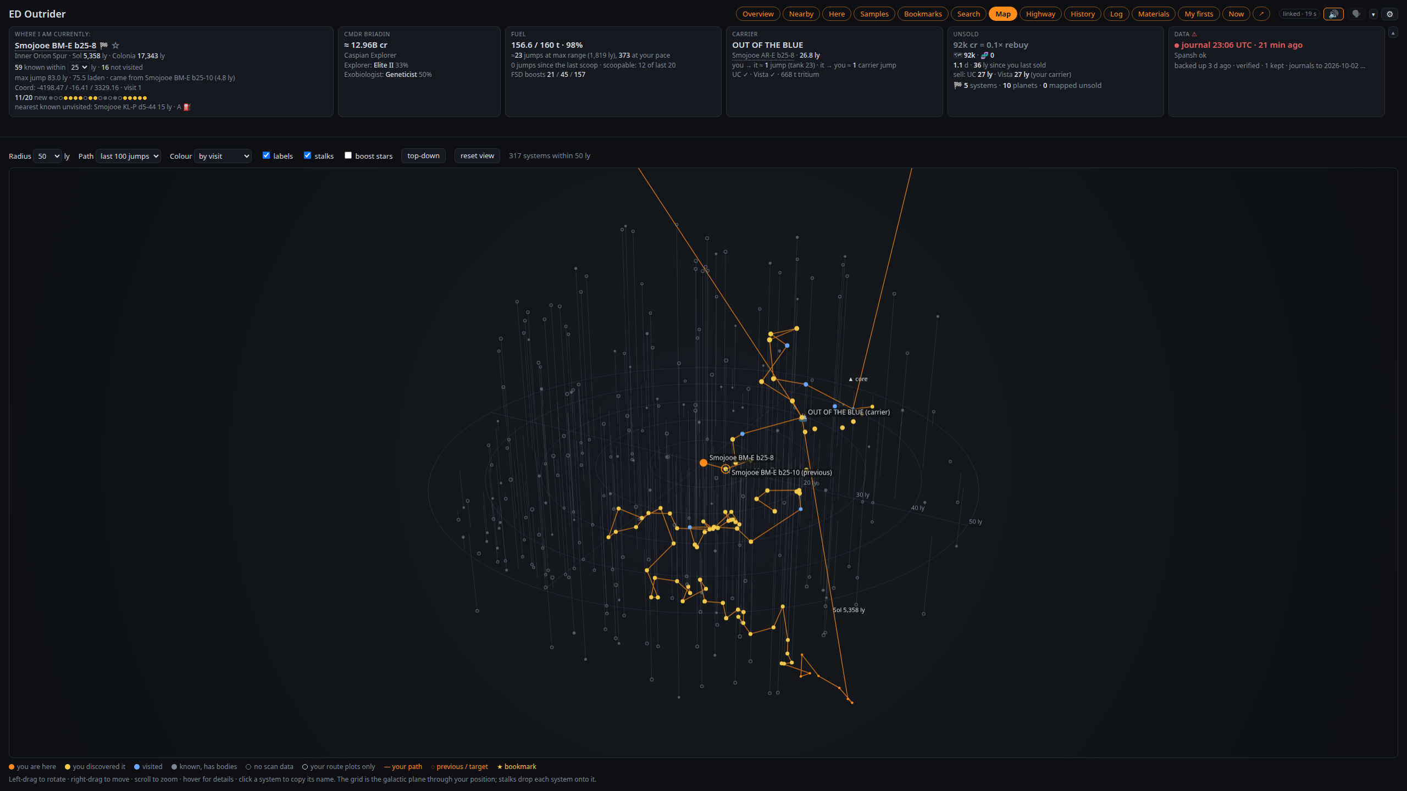This screenshot has width=1407, height=791.
Task: Click the orange current-position dot on map
Action: [703, 463]
